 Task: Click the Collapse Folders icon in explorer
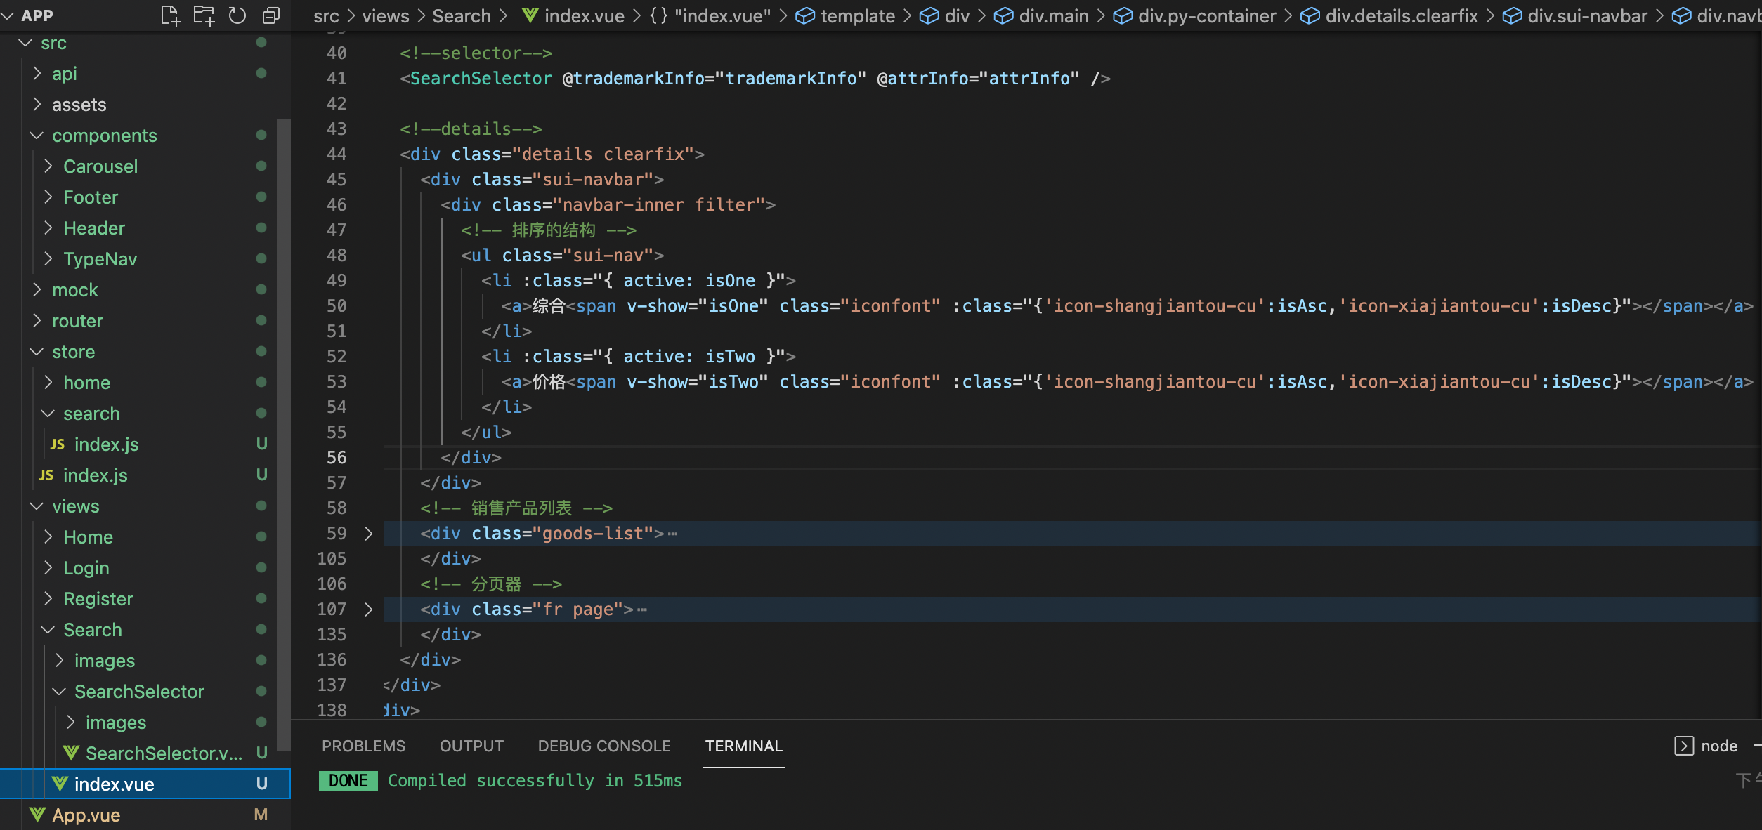271,15
